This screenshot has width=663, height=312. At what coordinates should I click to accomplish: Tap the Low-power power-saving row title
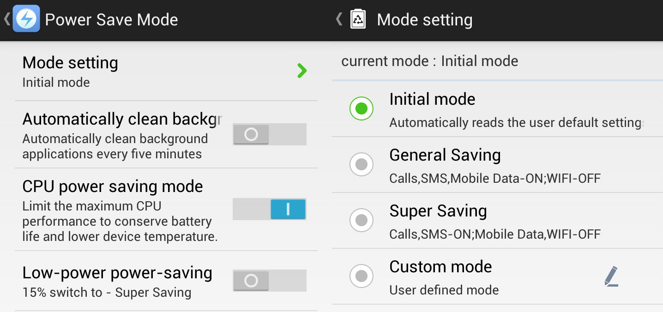(x=117, y=273)
